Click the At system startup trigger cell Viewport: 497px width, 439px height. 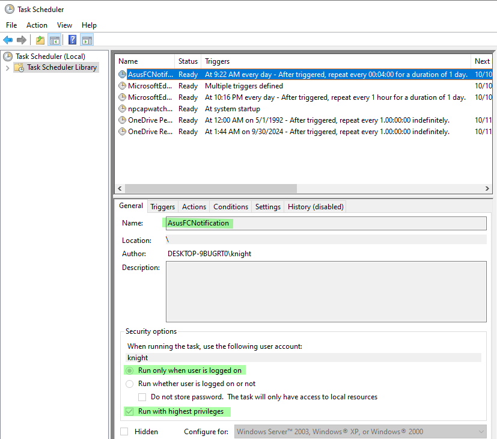(x=233, y=109)
